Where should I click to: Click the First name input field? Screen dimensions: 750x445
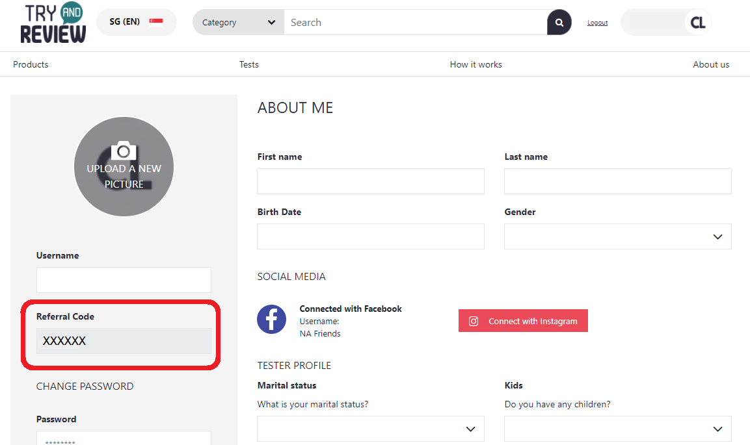(x=371, y=181)
